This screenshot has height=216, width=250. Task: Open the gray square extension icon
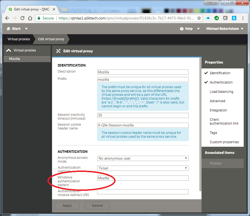225,18
